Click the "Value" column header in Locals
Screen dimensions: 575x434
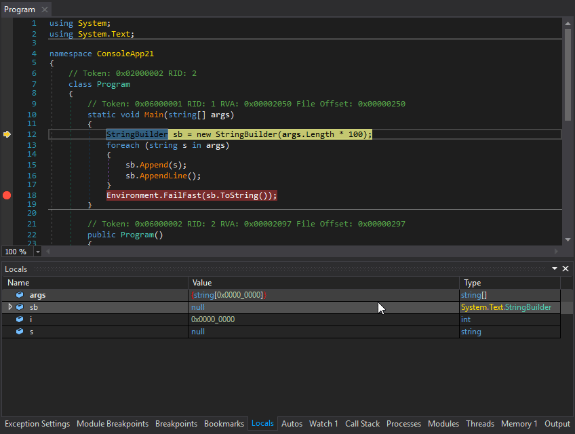pyautogui.click(x=201, y=282)
